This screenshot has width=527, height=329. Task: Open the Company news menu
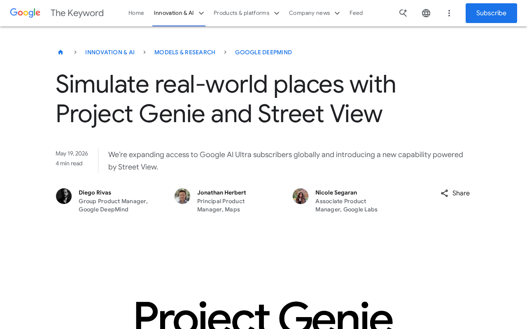tap(310, 13)
